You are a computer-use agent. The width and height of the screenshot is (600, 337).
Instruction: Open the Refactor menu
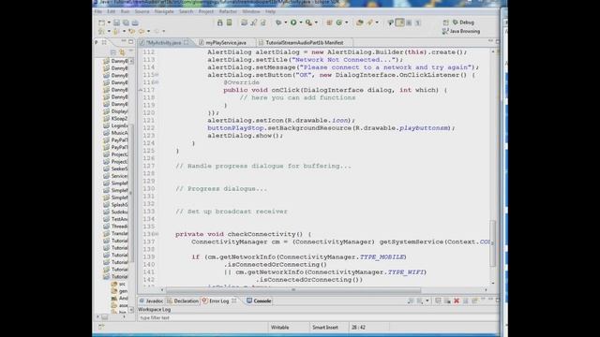pos(228,12)
